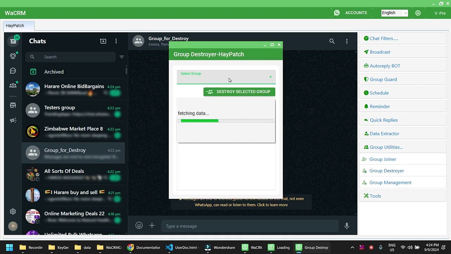Click the Group Destroyer-HayPatch title text
Image resolution: width=451 pixels, height=254 pixels.
209,54
